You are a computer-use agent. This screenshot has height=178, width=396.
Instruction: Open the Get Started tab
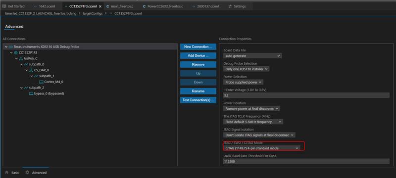pos(14,6)
